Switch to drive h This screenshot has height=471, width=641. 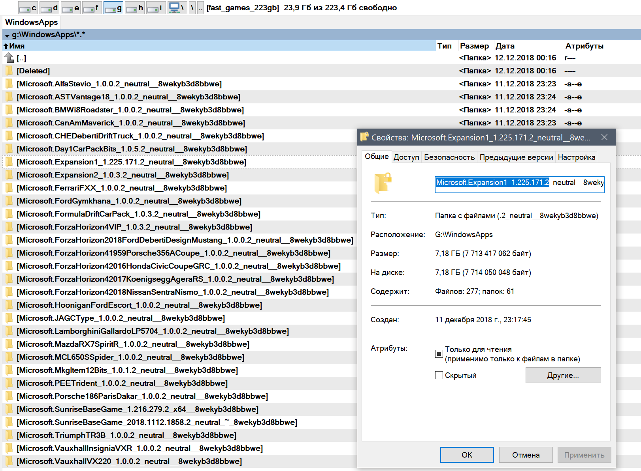[x=135, y=8]
